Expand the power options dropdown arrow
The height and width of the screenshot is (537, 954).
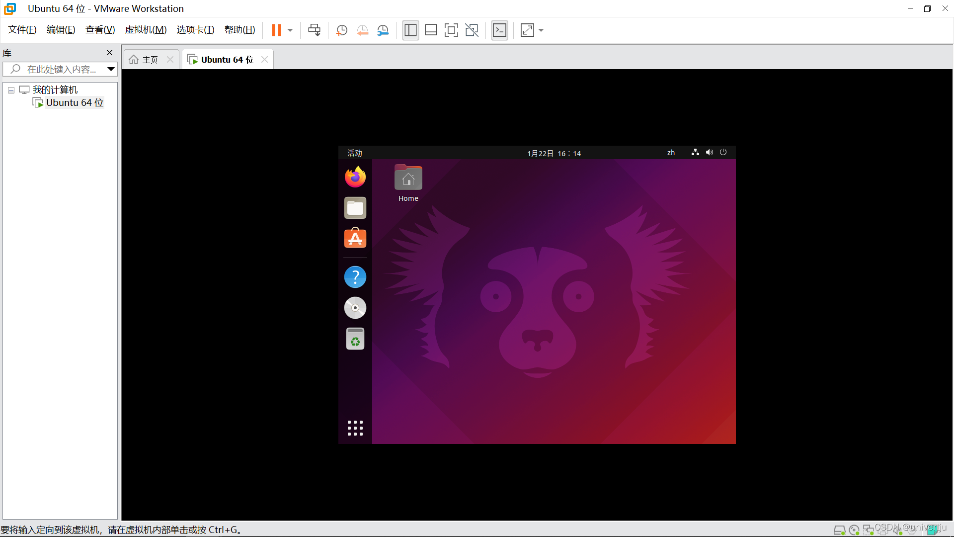(x=290, y=30)
